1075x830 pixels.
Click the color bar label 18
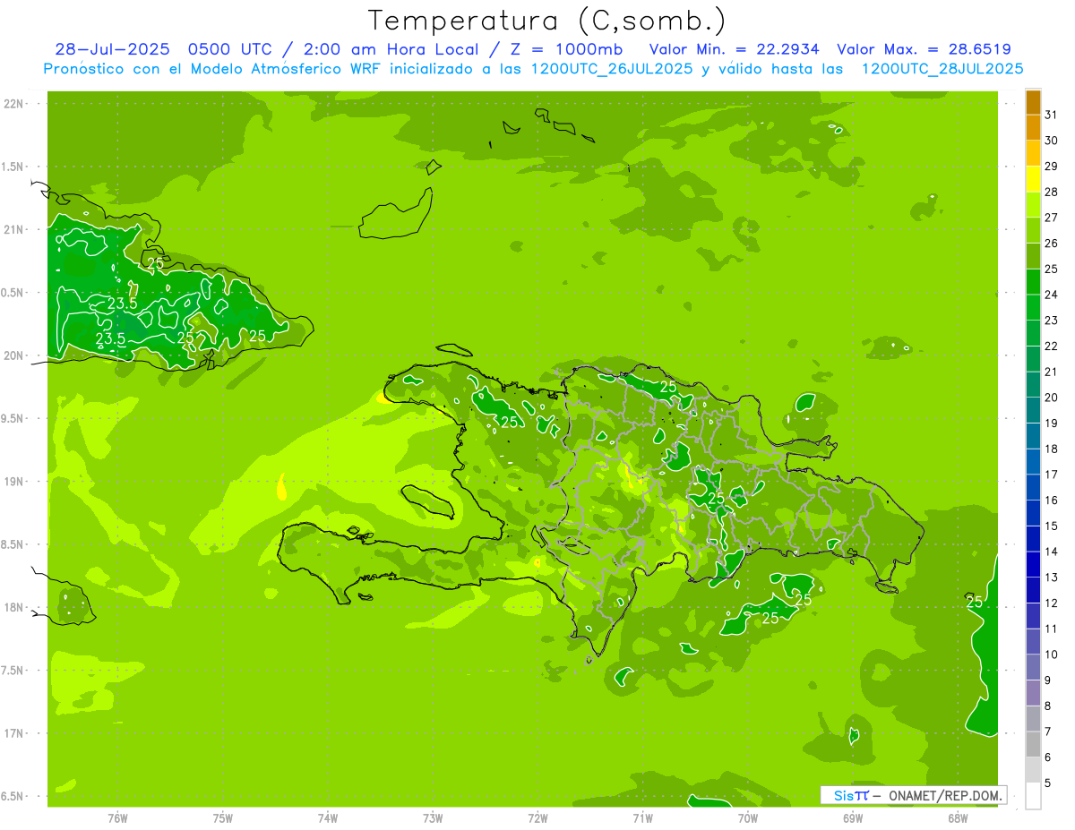(1052, 449)
